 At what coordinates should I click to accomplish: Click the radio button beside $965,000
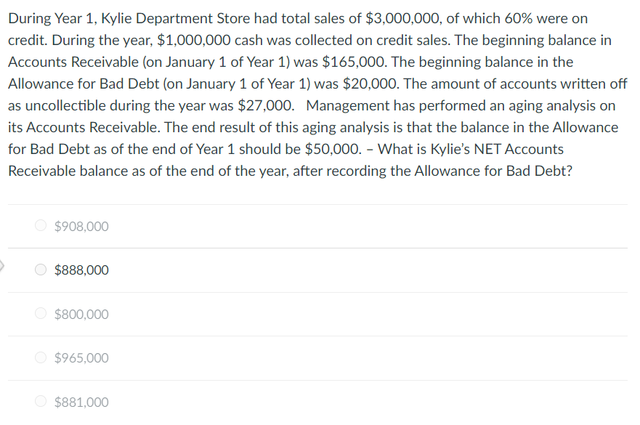pyautogui.click(x=41, y=357)
